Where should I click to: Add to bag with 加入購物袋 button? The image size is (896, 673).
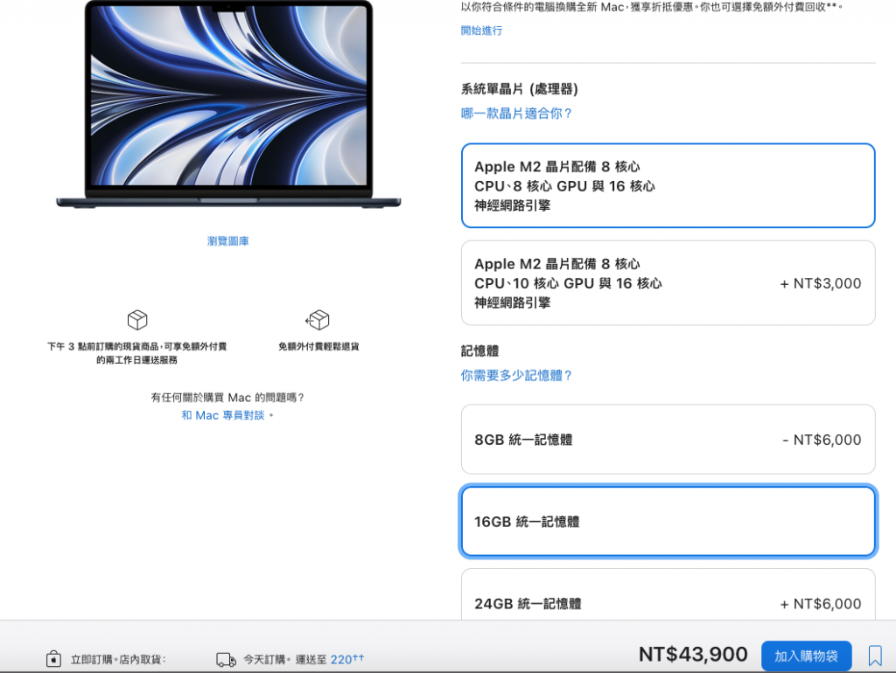pos(806,656)
